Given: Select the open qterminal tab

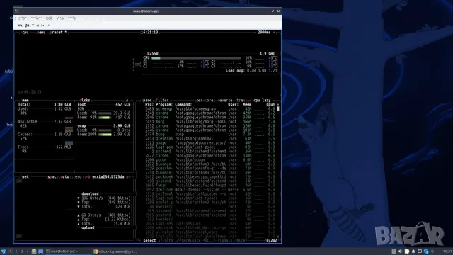Looking at the screenshot, I should (x=34, y=25).
